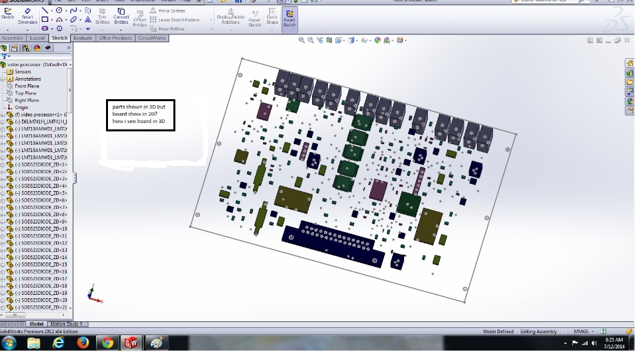Open File Explorer task pane tab
The width and height of the screenshot is (636, 357).
point(629,82)
